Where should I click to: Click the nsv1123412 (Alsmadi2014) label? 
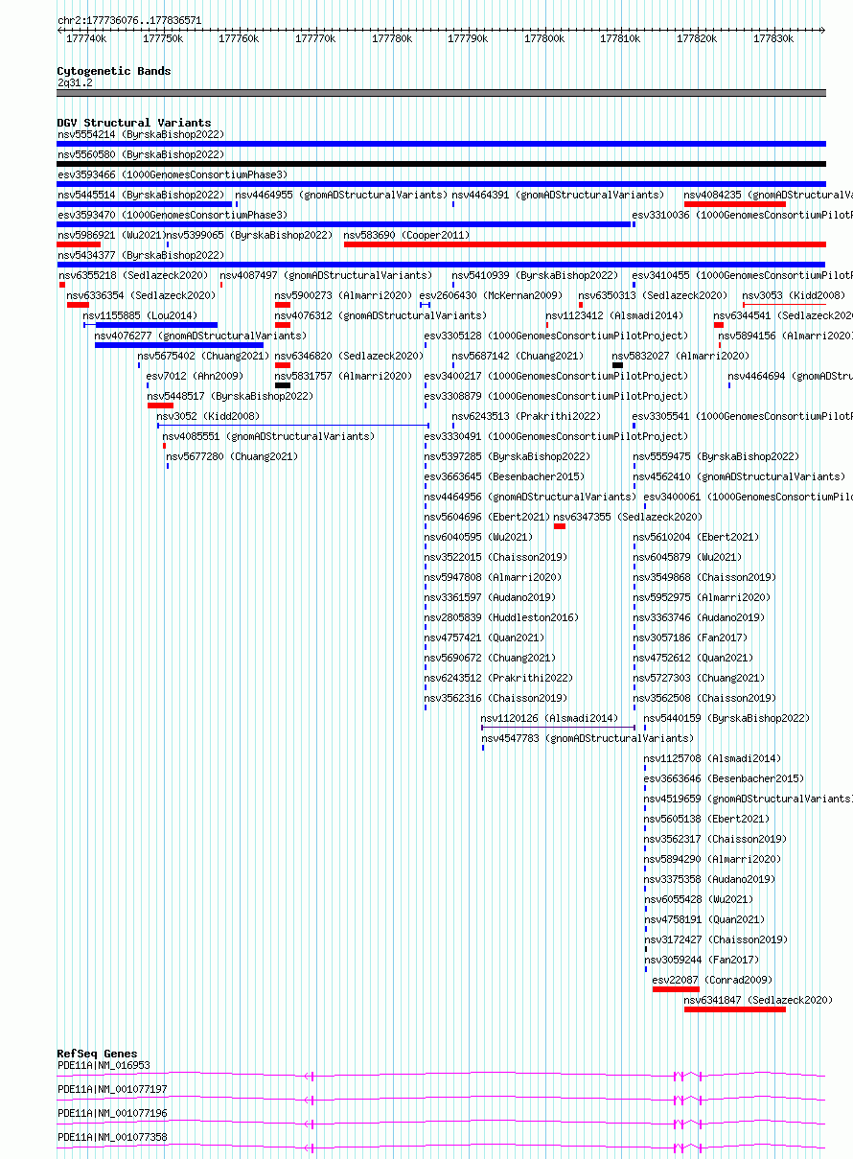614,315
